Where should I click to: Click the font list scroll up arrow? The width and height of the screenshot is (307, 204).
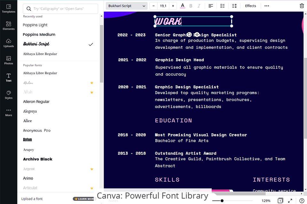coord(101,16)
